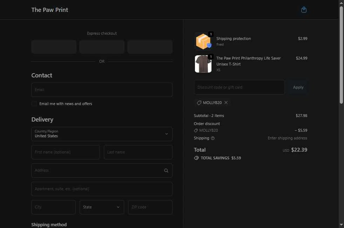Click the MOLLYB20 tag icon chip

199,103
